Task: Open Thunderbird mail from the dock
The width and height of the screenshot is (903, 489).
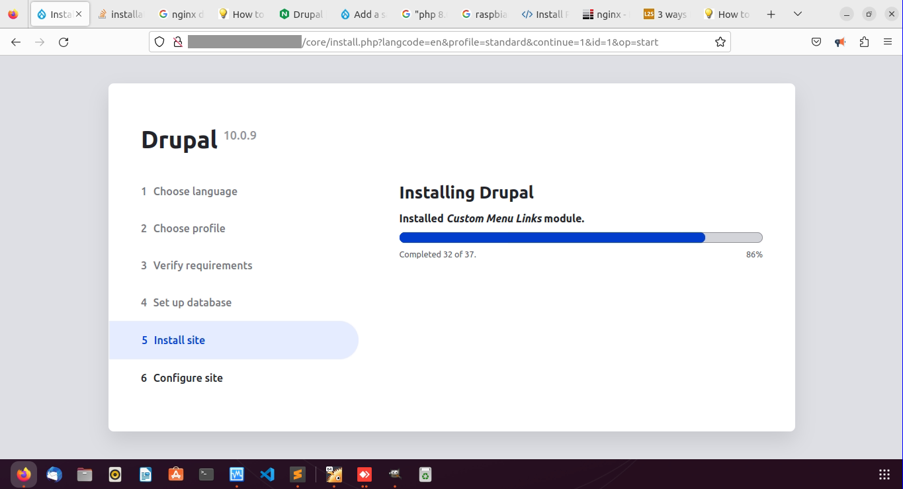Action: pos(54,474)
